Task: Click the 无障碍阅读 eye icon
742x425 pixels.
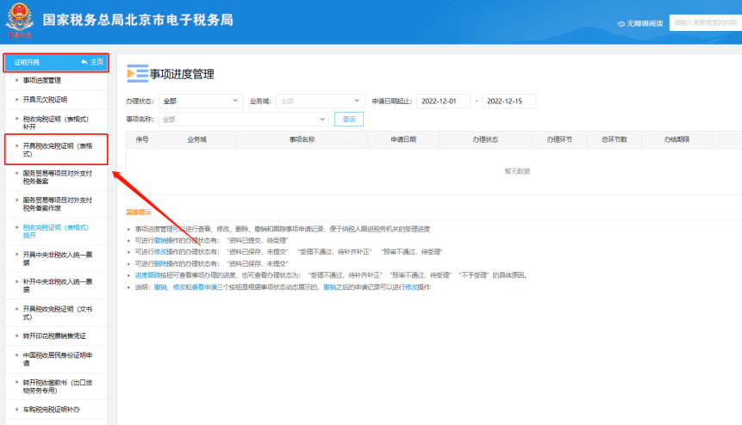Action: coord(620,23)
